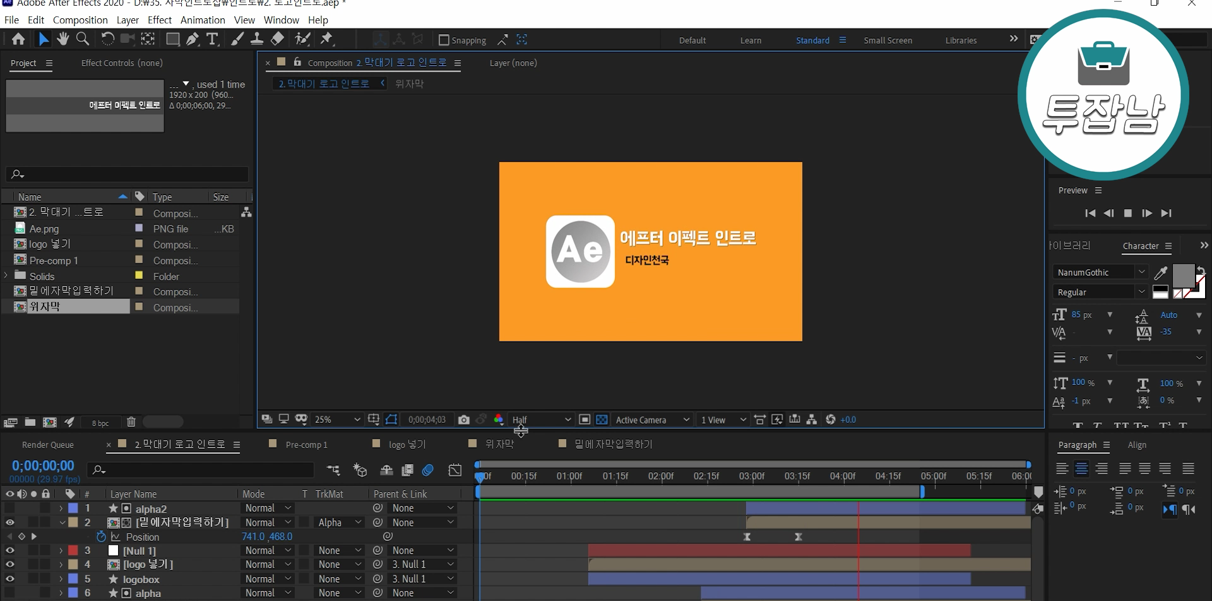Open the Animation menu
Screen dimensions: 1212x601
(x=203, y=20)
